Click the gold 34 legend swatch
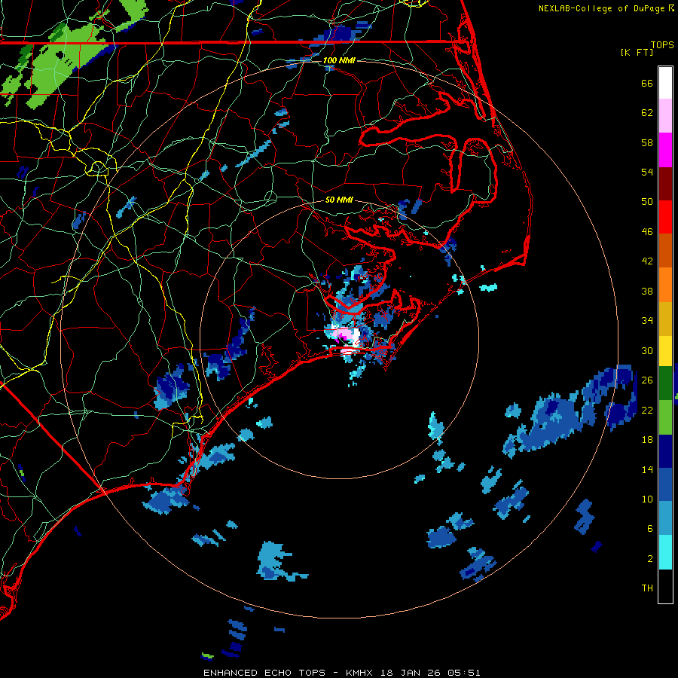Screen dimensions: 678x678 click(x=665, y=319)
